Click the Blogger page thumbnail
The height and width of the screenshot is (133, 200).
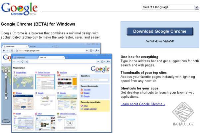pos(23,102)
